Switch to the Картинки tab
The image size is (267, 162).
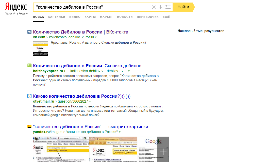57,17
